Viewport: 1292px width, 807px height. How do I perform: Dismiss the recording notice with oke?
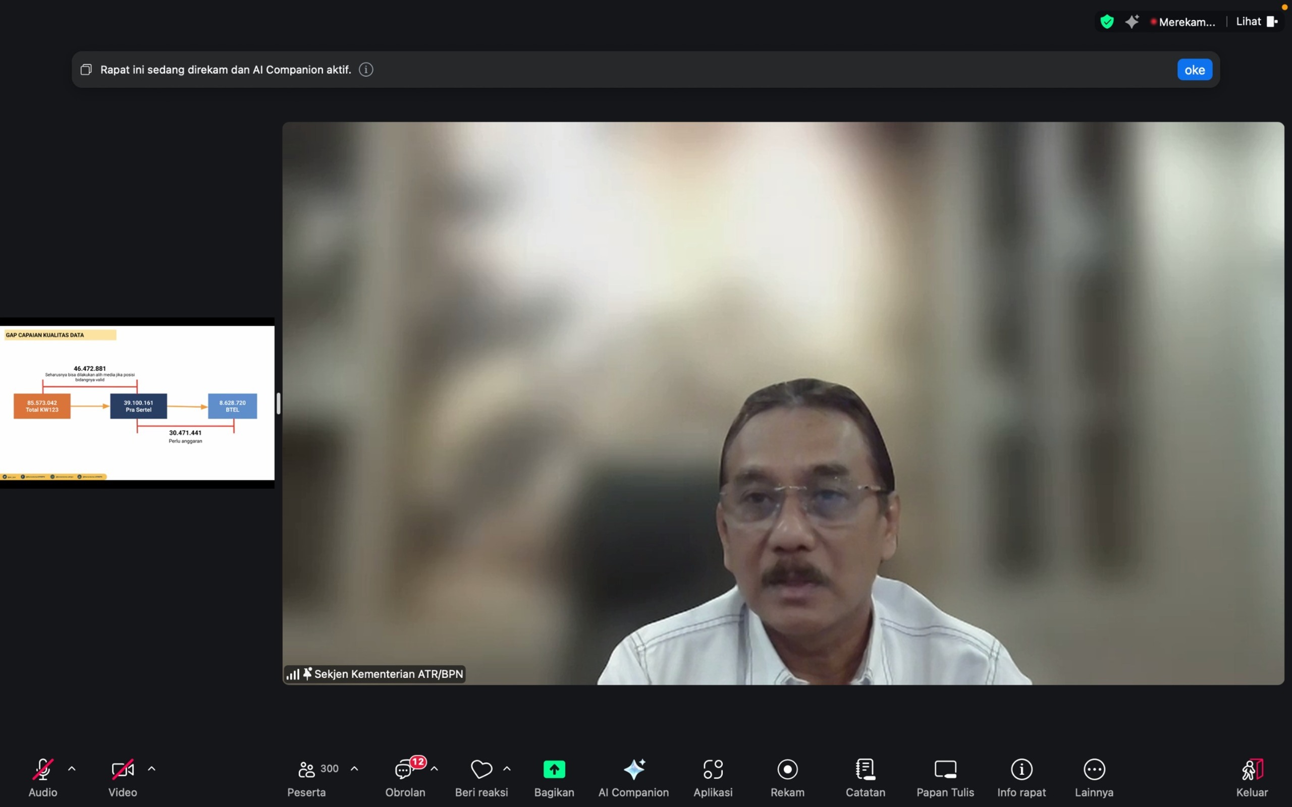click(1194, 70)
